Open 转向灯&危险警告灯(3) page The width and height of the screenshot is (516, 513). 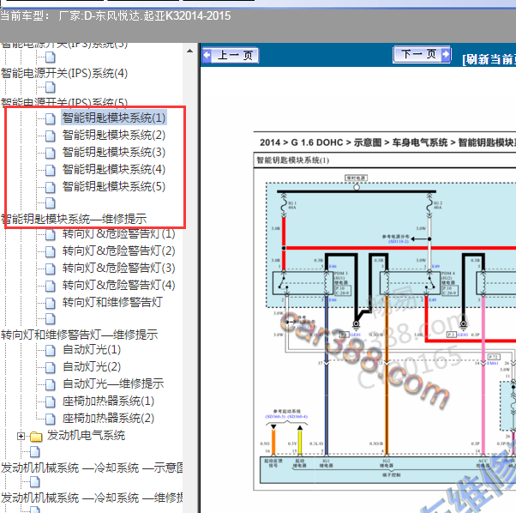point(119,268)
